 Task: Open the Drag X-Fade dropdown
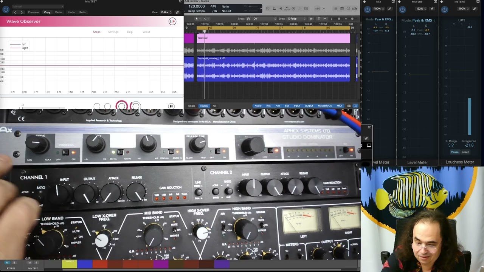(x=297, y=19)
